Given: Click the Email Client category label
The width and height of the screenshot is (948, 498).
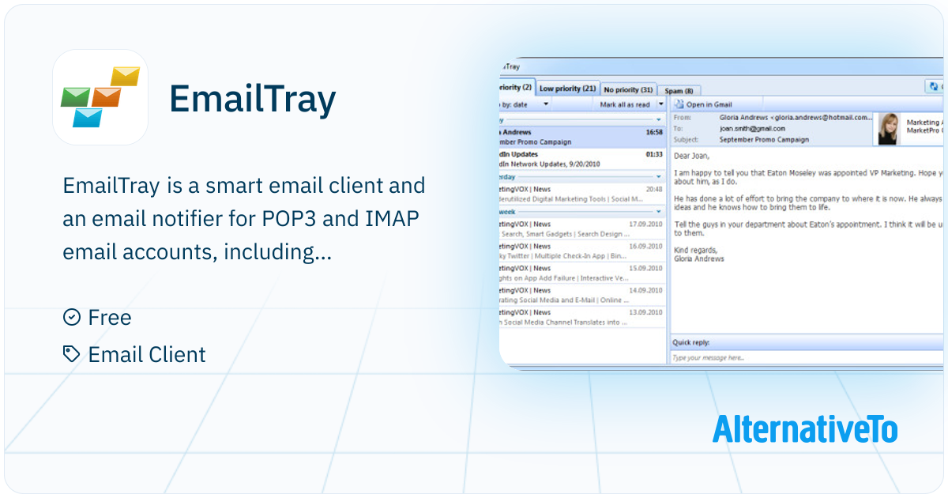Looking at the screenshot, I should 147,354.
